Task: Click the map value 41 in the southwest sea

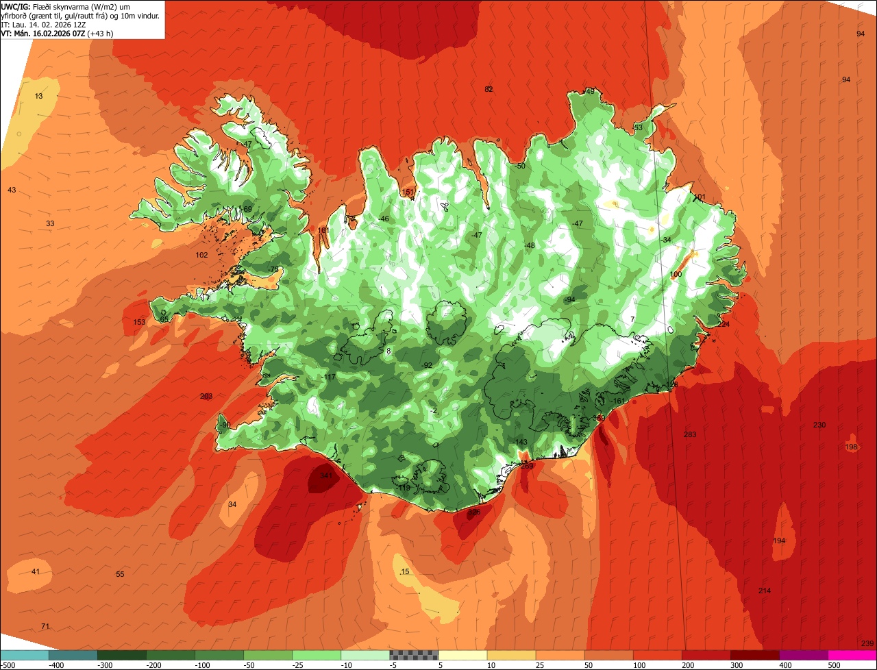Action: [36, 572]
